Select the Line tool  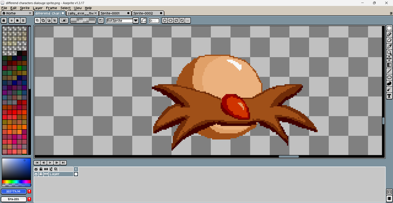pyautogui.click(x=389, y=71)
